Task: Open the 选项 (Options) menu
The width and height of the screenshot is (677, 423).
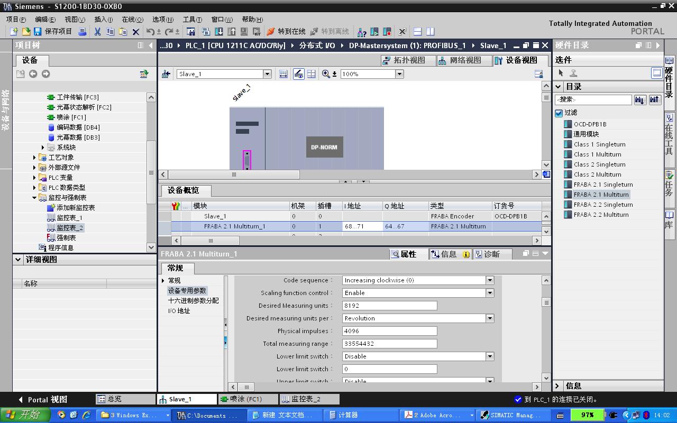Action: (x=162, y=20)
